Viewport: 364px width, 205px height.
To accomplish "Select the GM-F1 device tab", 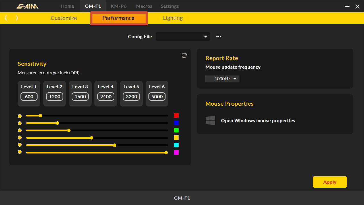I will 93,6.
